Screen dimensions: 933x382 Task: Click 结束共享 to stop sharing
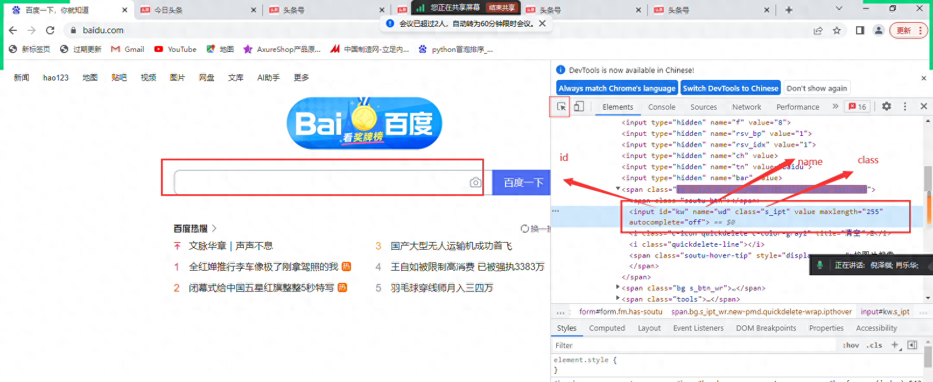tap(501, 8)
